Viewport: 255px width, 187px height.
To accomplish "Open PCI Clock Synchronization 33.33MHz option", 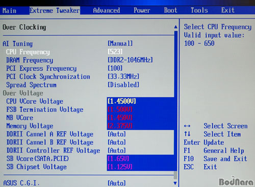I will pos(123,76).
